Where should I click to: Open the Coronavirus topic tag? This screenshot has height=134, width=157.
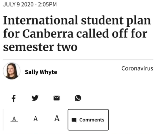click(x=137, y=68)
